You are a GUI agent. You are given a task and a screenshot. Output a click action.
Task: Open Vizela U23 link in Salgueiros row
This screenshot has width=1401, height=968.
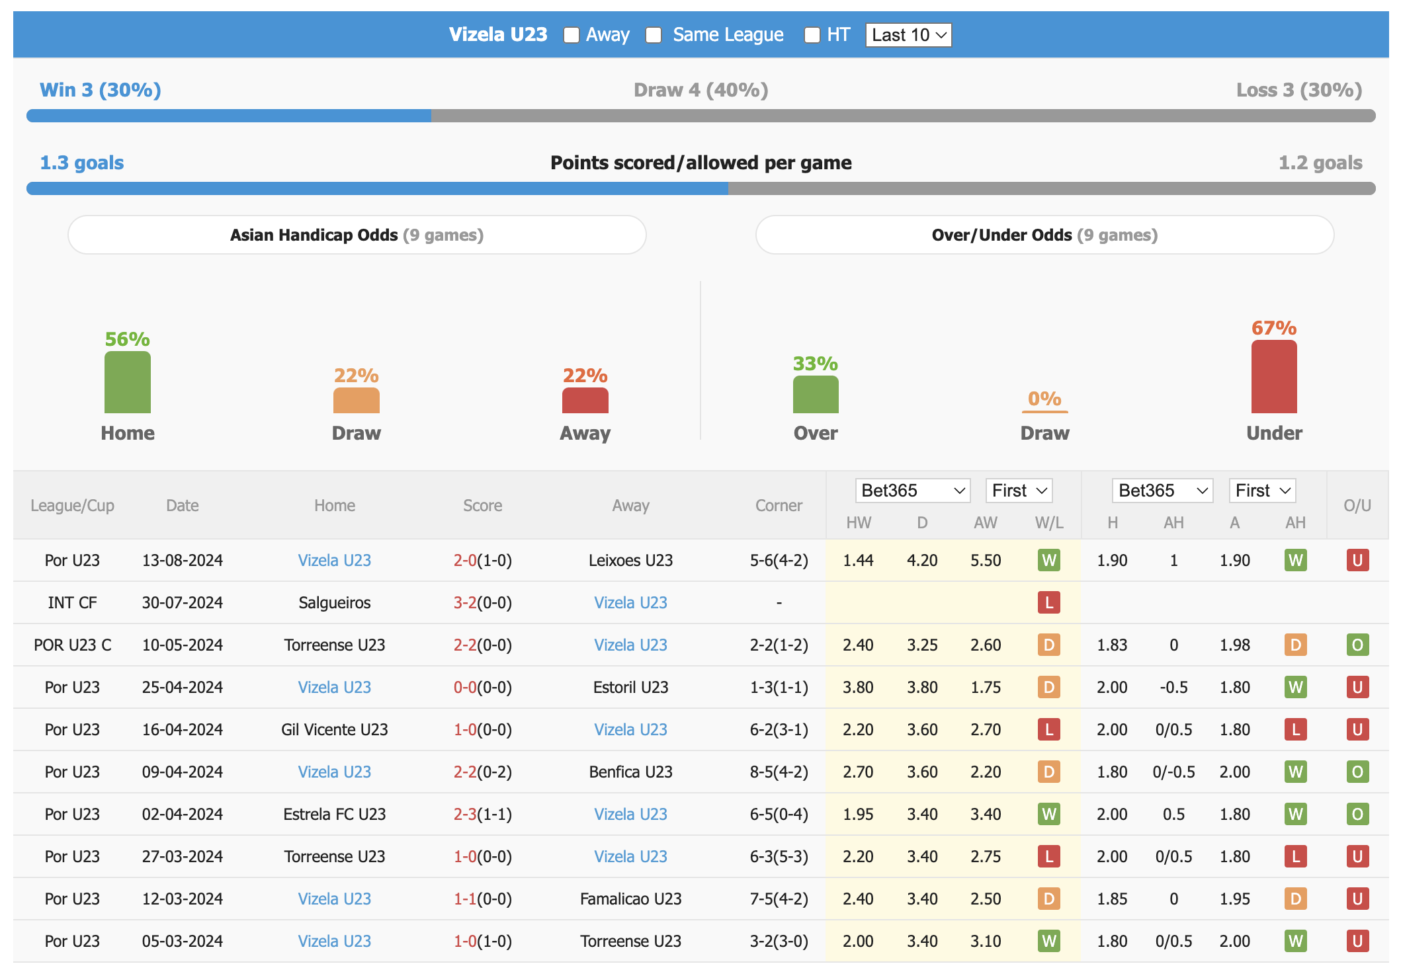(630, 602)
